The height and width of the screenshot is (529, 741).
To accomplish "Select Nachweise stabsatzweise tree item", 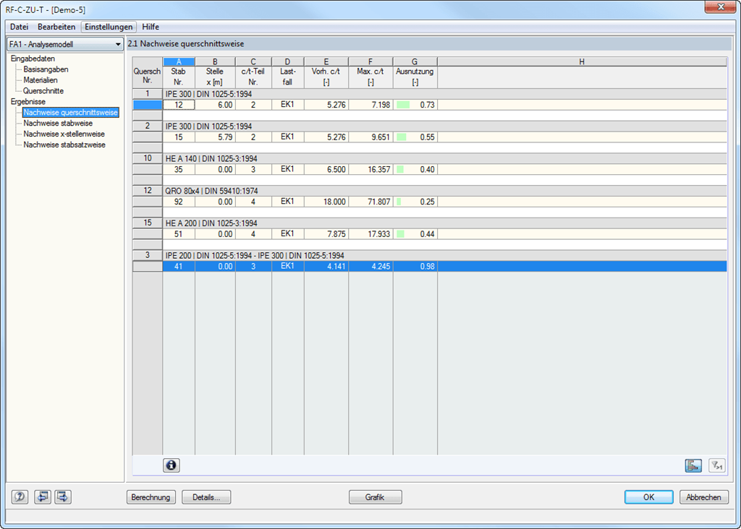I will 64,145.
